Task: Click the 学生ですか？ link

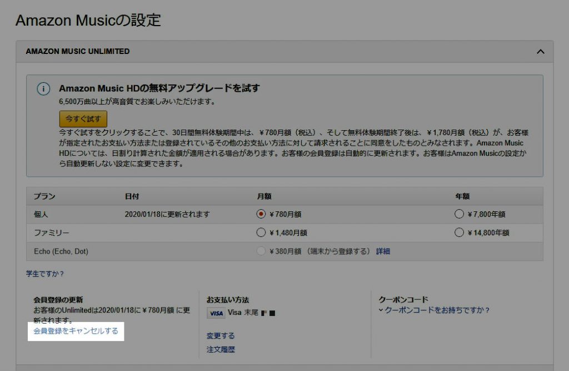Action: tap(45, 274)
